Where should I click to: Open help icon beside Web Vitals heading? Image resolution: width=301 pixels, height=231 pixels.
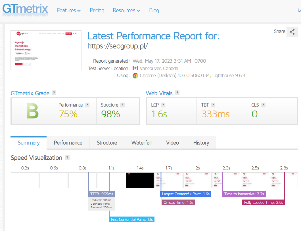point(177,93)
